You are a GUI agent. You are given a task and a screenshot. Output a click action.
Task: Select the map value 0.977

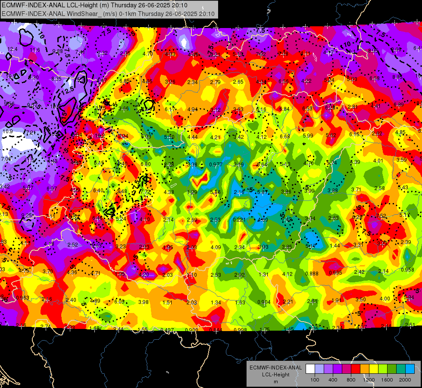tap(216, 165)
